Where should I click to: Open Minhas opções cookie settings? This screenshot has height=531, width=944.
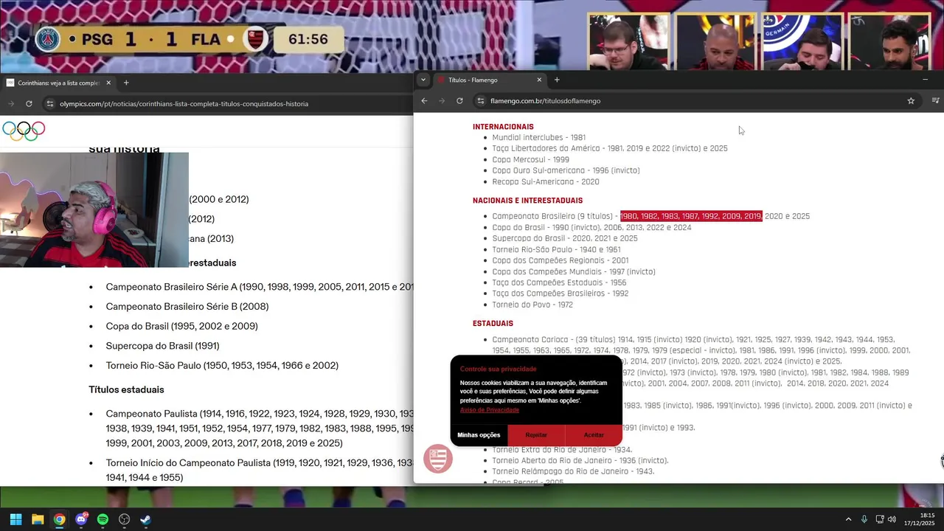coord(479,435)
